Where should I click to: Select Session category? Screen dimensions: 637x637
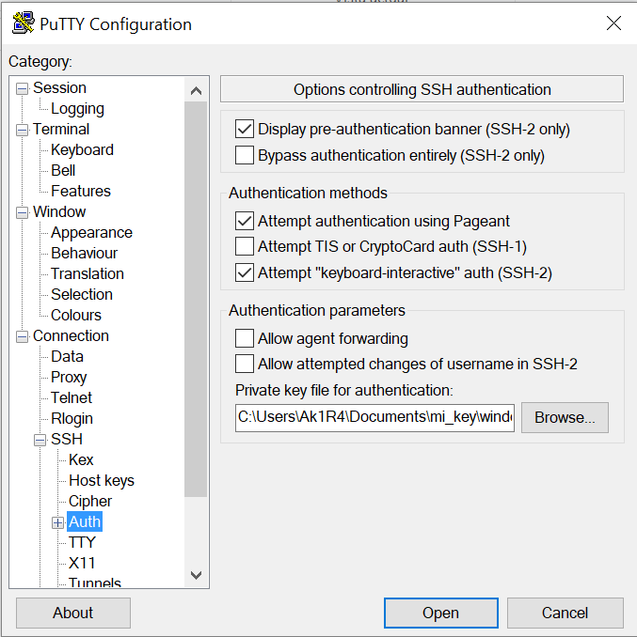[59, 87]
